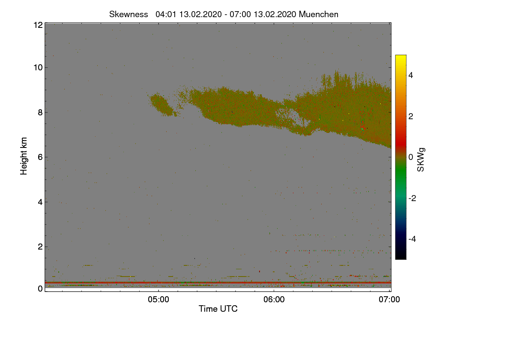Pick the black bottom of the colorbar
This screenshot has width=514, height=343.
pos(400,256)
